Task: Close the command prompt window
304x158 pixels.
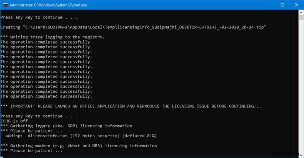Action: [297, 5]
